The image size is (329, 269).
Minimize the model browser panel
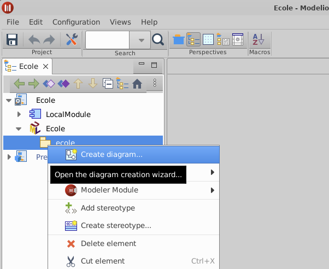[x=142, y=63]
